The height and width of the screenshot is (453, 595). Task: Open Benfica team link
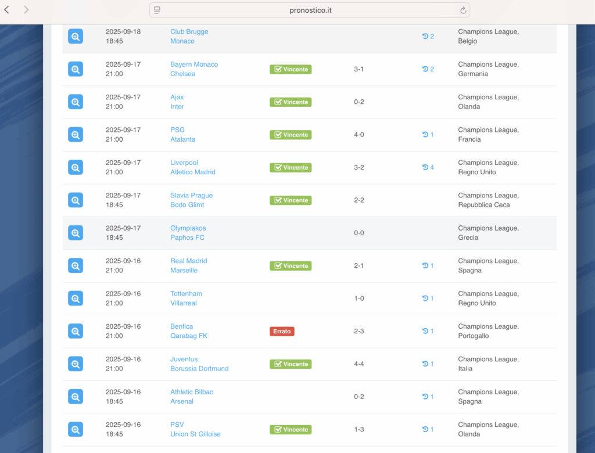point(181,326)
